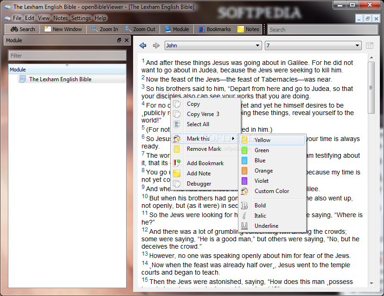The width and height of the screenshot is (384, 296).
Task: Open the Edit menu
Action: 30,18
